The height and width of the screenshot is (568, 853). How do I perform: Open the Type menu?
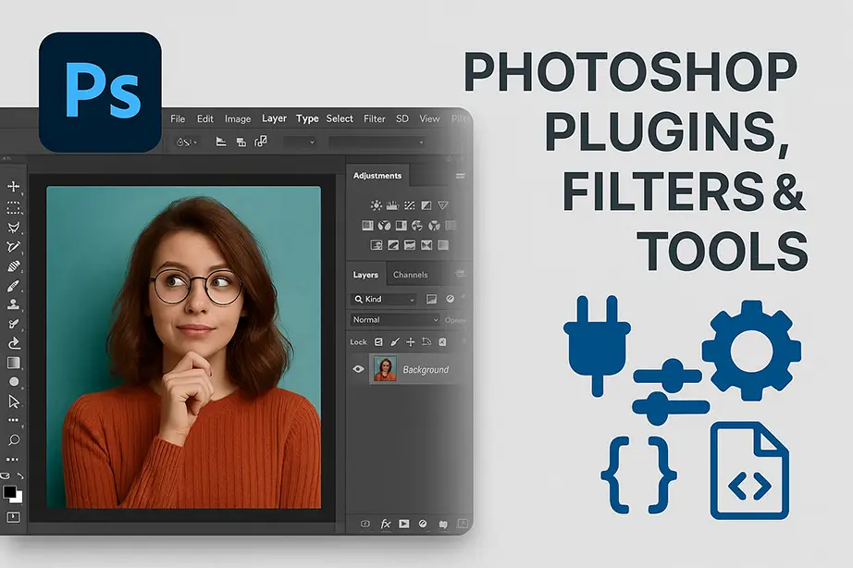[307, 118]
